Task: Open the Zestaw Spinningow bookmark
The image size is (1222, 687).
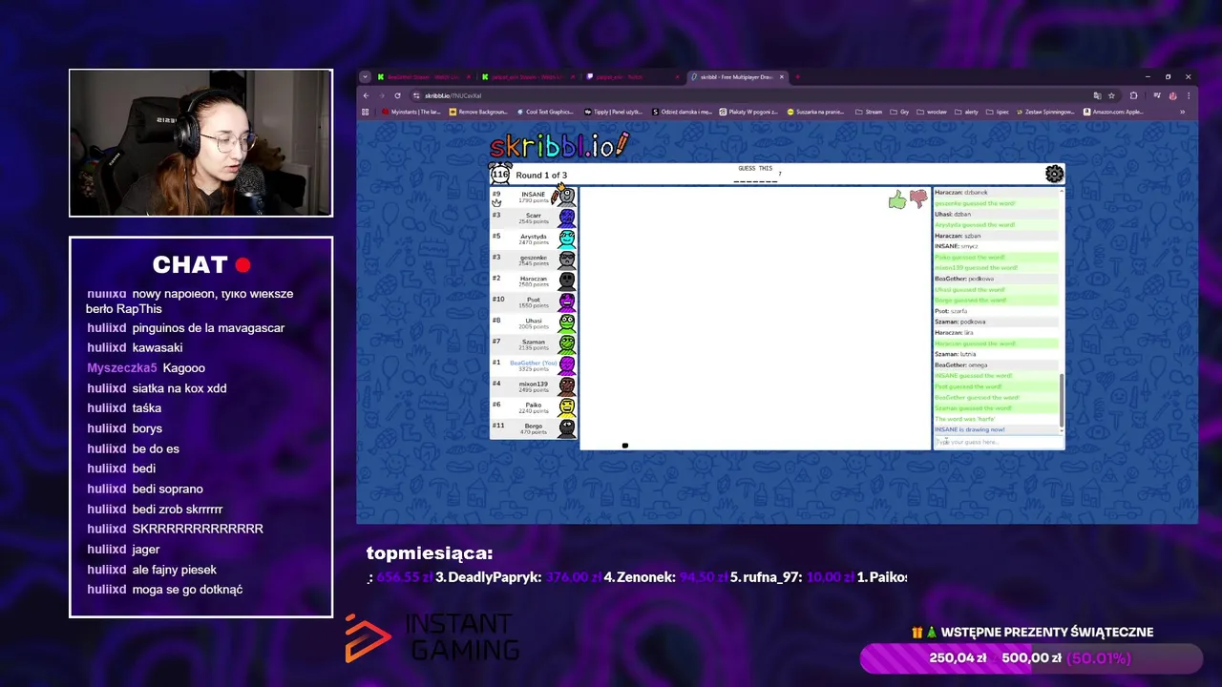Action: [x=1044, y=112]
